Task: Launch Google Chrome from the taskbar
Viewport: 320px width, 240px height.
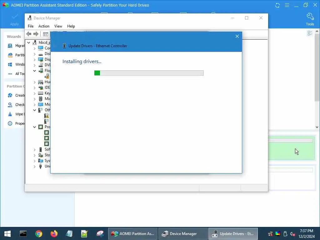Action: [x=38, y=234]
